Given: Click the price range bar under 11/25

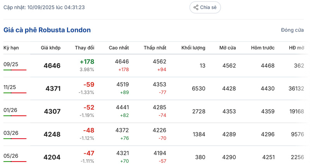Looking at the screenshot, I should pos(15,93).
